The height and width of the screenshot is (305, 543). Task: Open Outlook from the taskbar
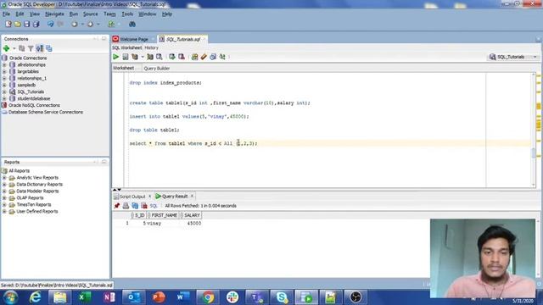(x=134, y=297)
